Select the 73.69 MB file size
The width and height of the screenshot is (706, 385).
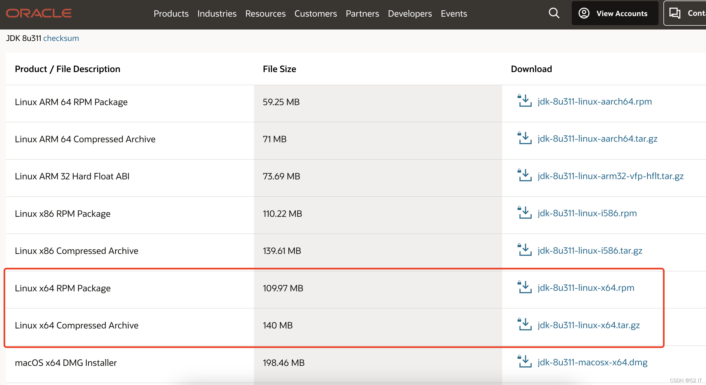(281, 176)
